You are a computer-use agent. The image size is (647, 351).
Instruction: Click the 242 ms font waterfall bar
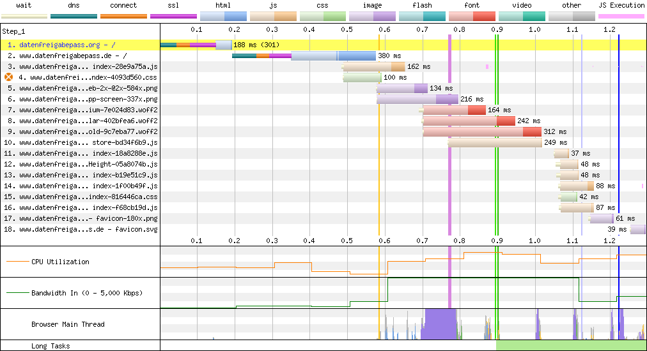(469, 121)
